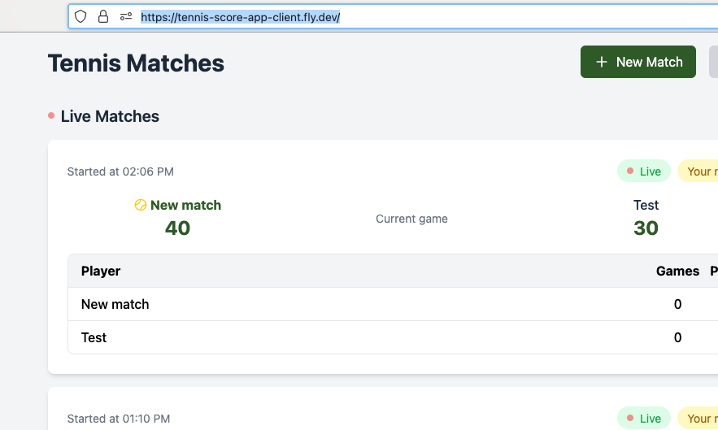The width and height of the screenshot is (718, 430).
Task: Click the red dot in the 01:10 PM Live badge
Action: [630, 419]
